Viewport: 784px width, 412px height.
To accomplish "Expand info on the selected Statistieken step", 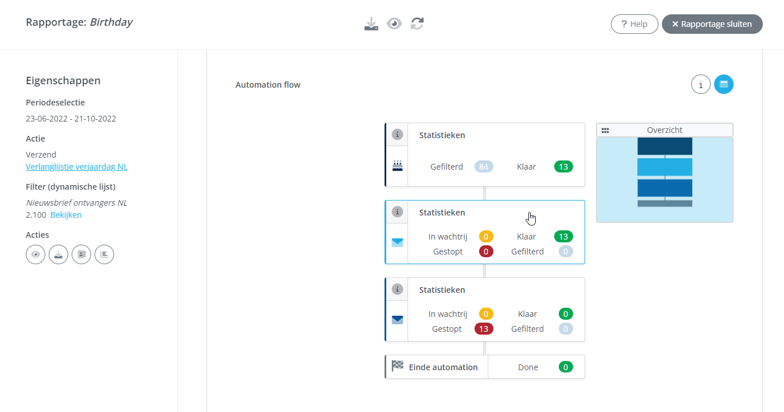I will click(397, 211).
